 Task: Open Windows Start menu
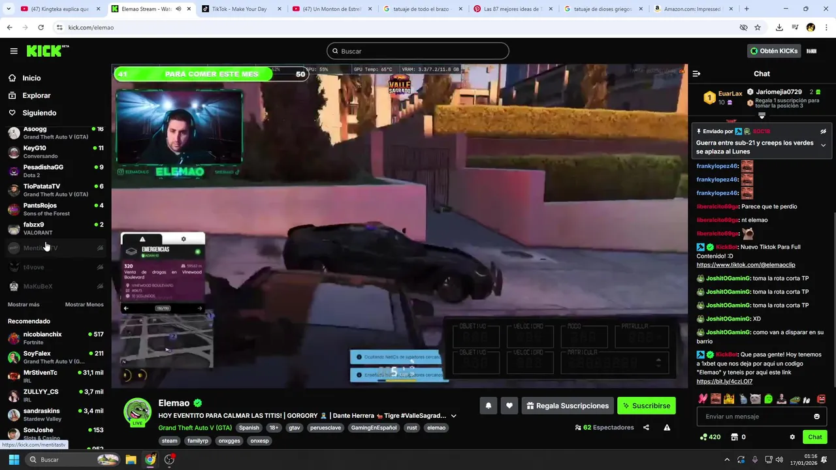14,460
